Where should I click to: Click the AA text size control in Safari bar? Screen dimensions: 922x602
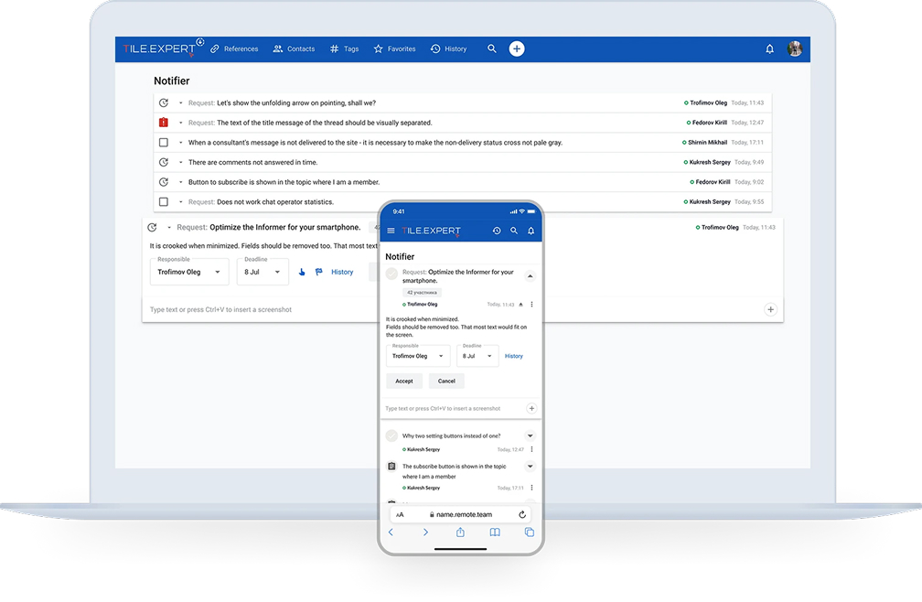[x=400, y=515]
